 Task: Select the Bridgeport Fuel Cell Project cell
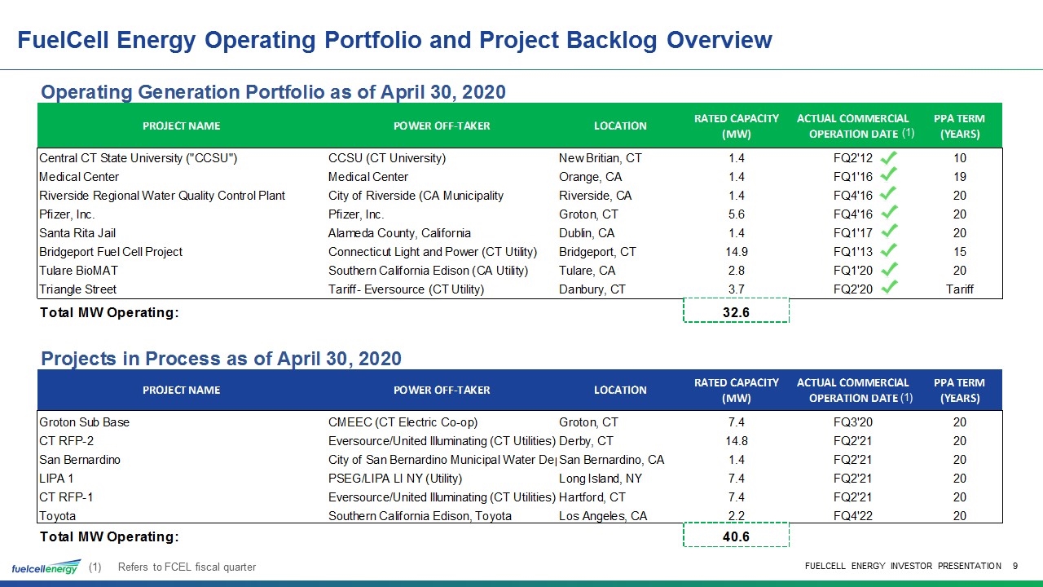[x=111, y=252]
